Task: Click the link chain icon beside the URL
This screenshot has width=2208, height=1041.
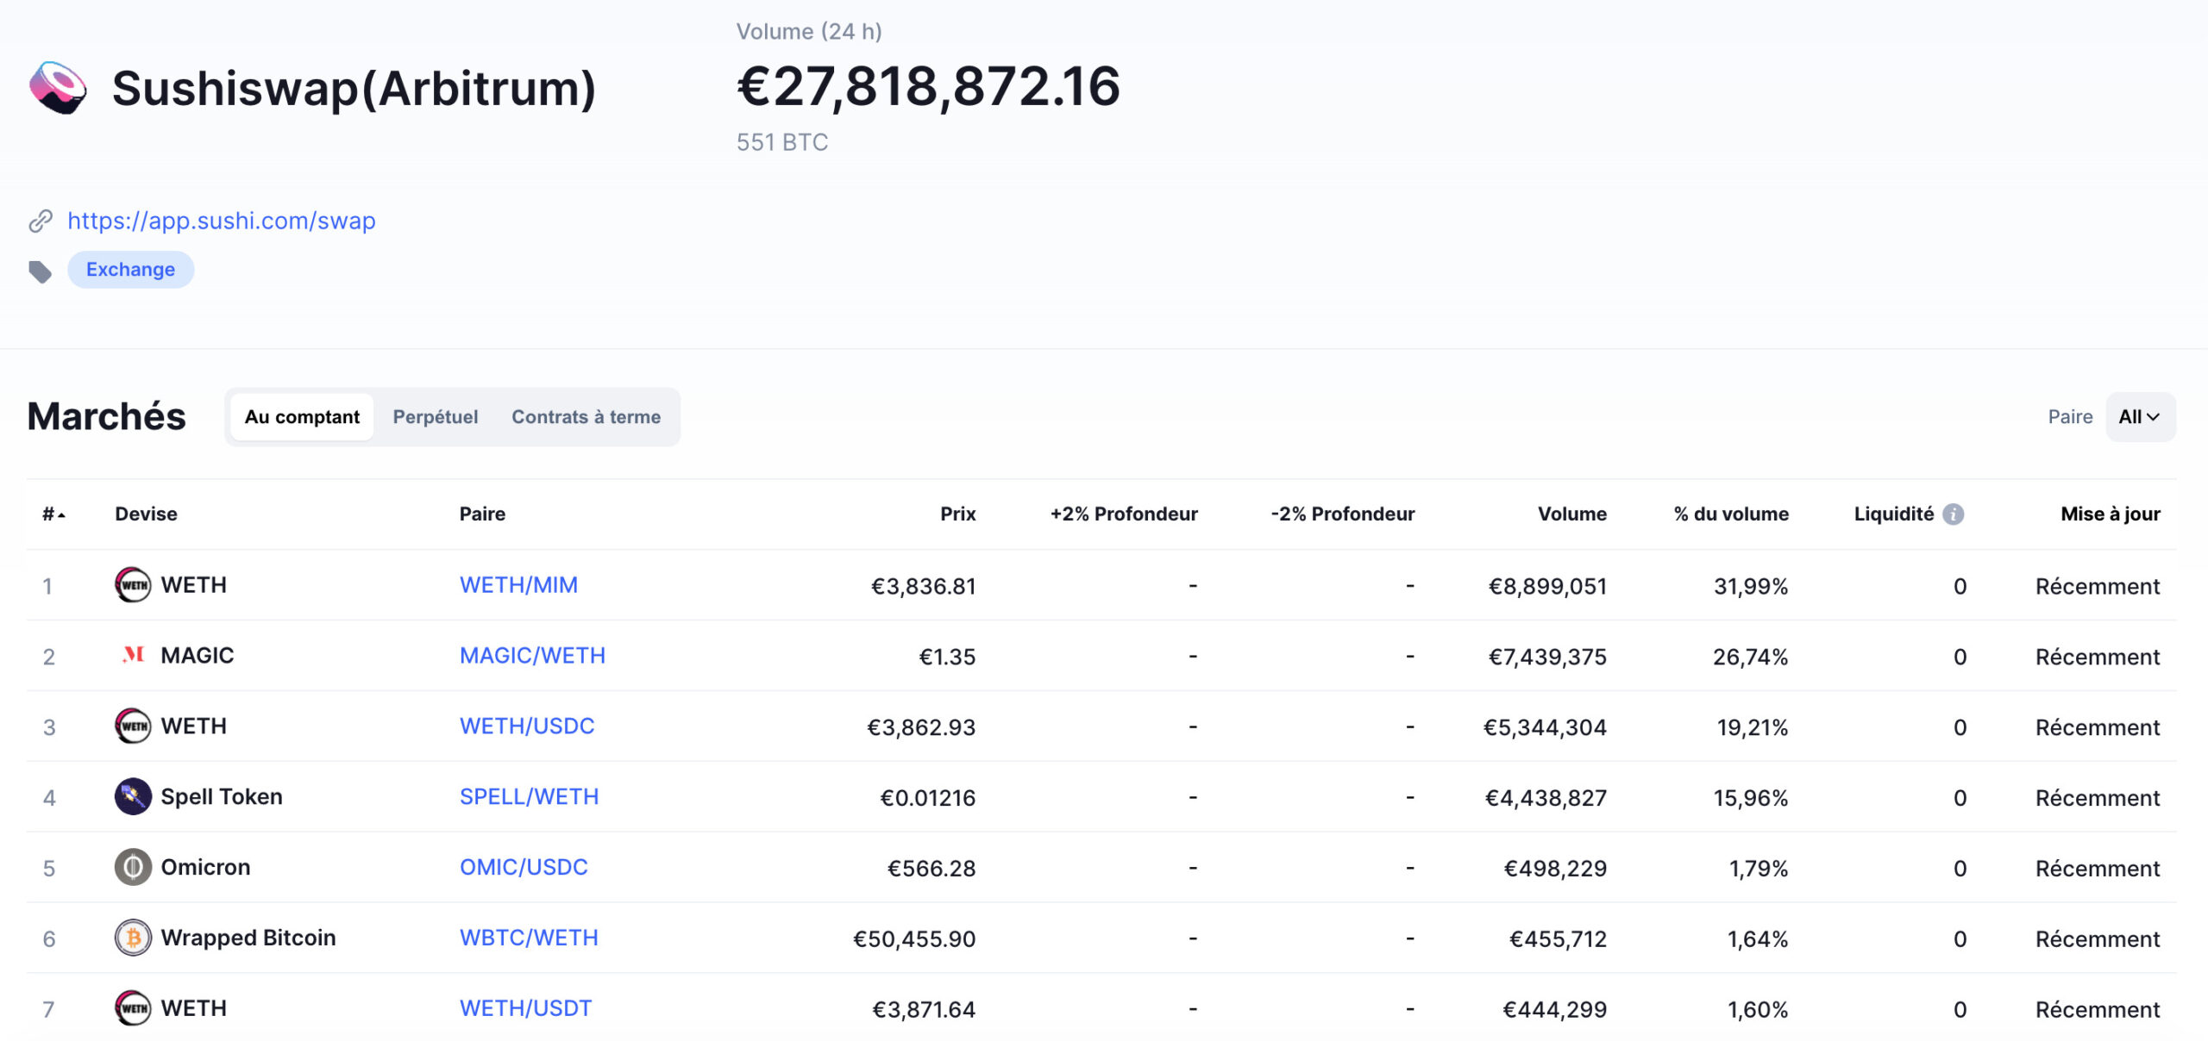Action: [41, 221]
